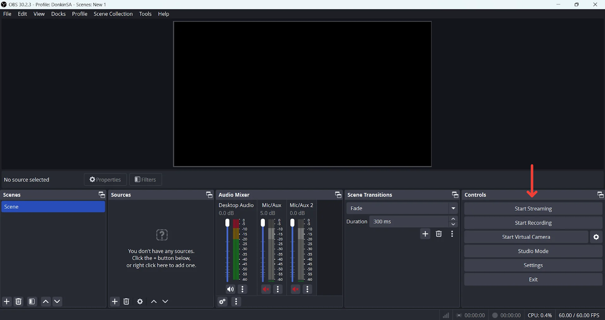This screenshot has width=605, height=320.
Task: Click the FPS readout in status bar
Action: [579, 315]
